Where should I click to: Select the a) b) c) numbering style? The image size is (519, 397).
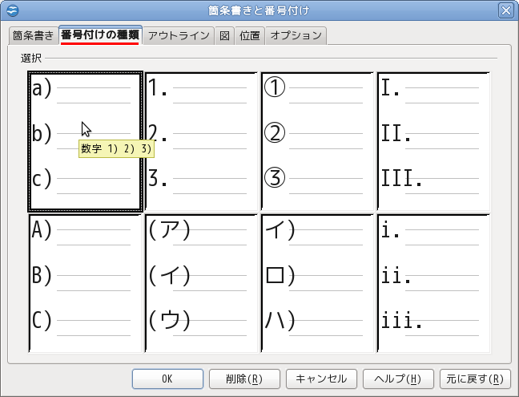click(86, 141)
